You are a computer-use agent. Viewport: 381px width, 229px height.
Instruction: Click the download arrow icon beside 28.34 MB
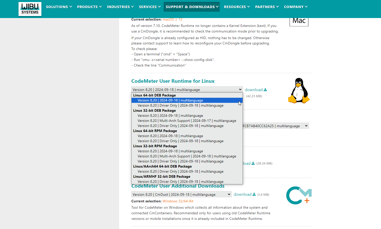coord(253,163)
